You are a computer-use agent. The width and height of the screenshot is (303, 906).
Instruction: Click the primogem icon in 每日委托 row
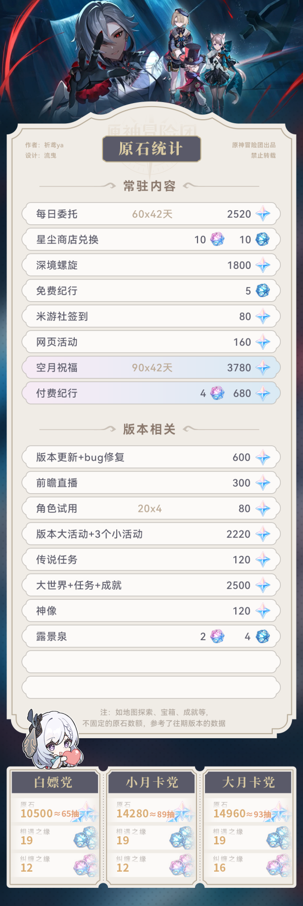(x=263, y=214)
